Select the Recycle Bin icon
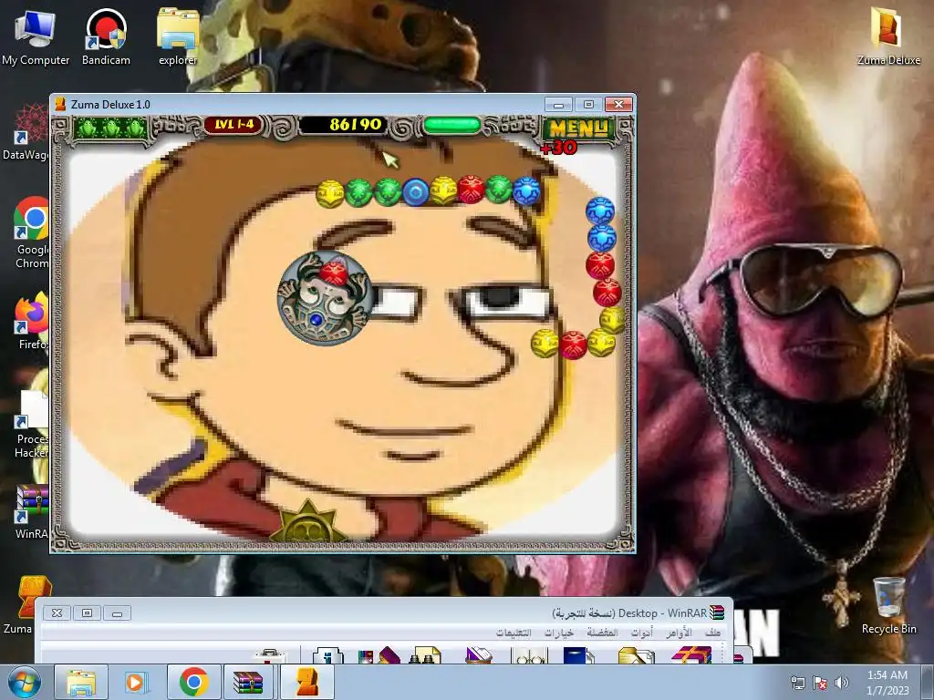The image size is (934, 700). [x=888, y=605]
